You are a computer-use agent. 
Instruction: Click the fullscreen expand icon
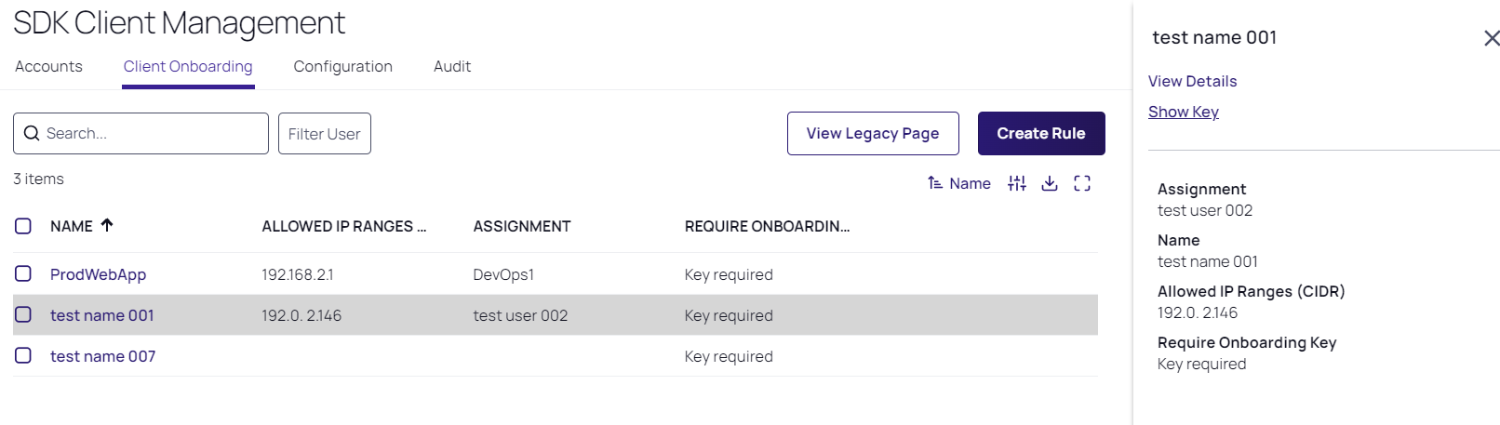click(1082, 183)
